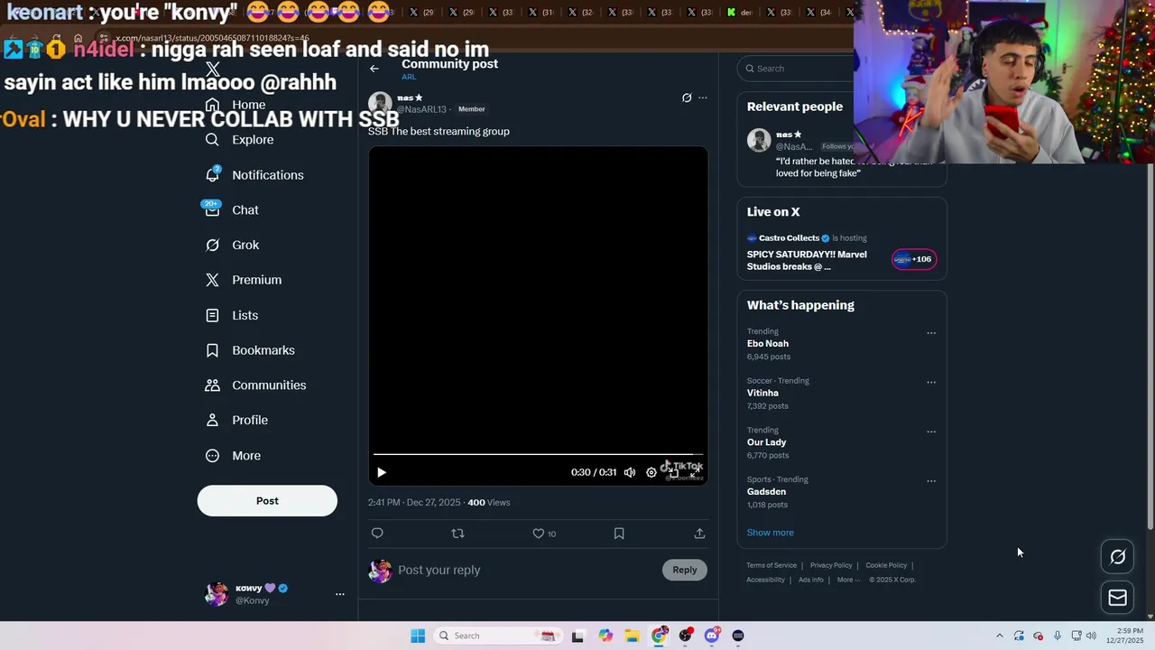The image size is (1155, 650).
Task: Click the reply speech bubble icon
Action: pyautogui.click(x=377, y=534)
